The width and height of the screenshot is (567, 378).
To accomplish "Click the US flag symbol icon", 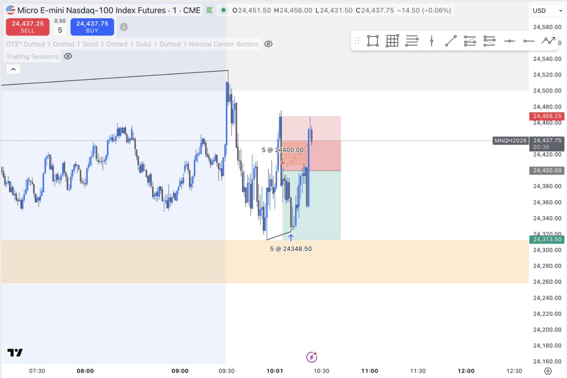I will (9, 10).
